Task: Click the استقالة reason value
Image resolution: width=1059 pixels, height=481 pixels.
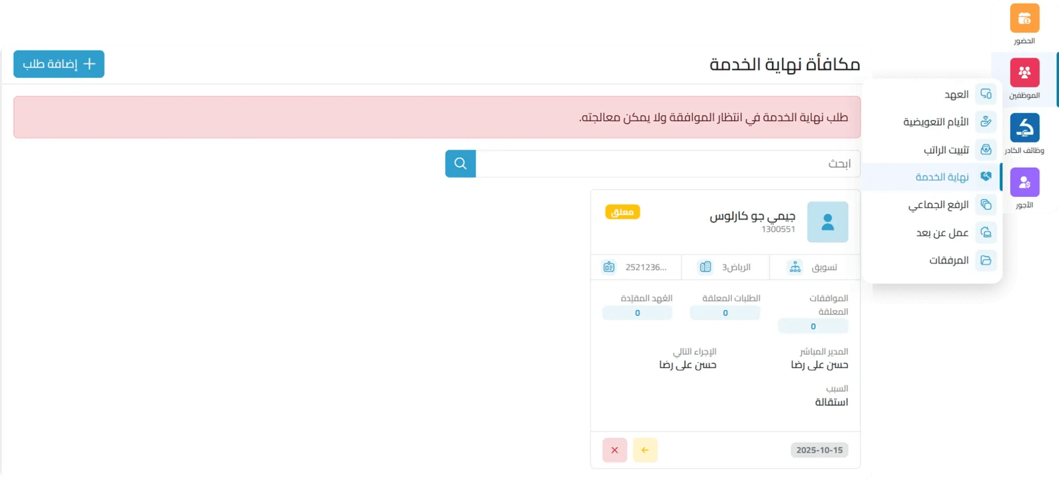Action: coord(831,402)
